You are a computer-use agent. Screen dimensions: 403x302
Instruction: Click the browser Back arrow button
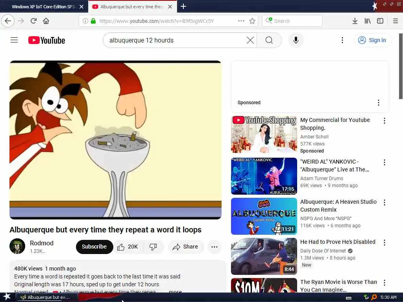tap(8, 21)
